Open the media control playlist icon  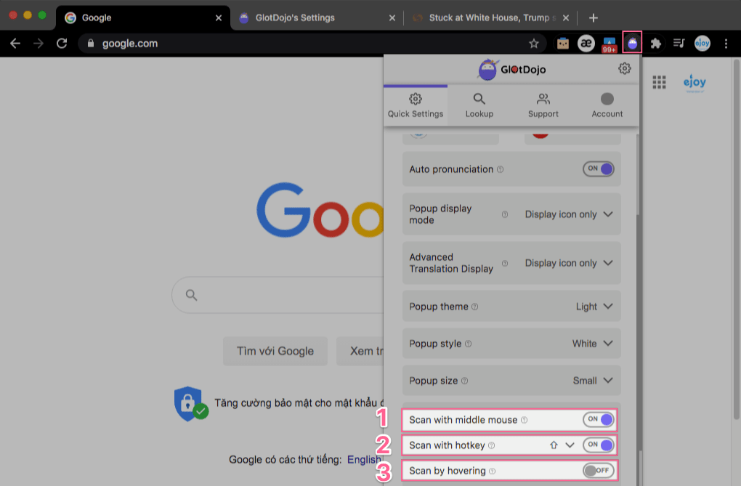[679, 44]
